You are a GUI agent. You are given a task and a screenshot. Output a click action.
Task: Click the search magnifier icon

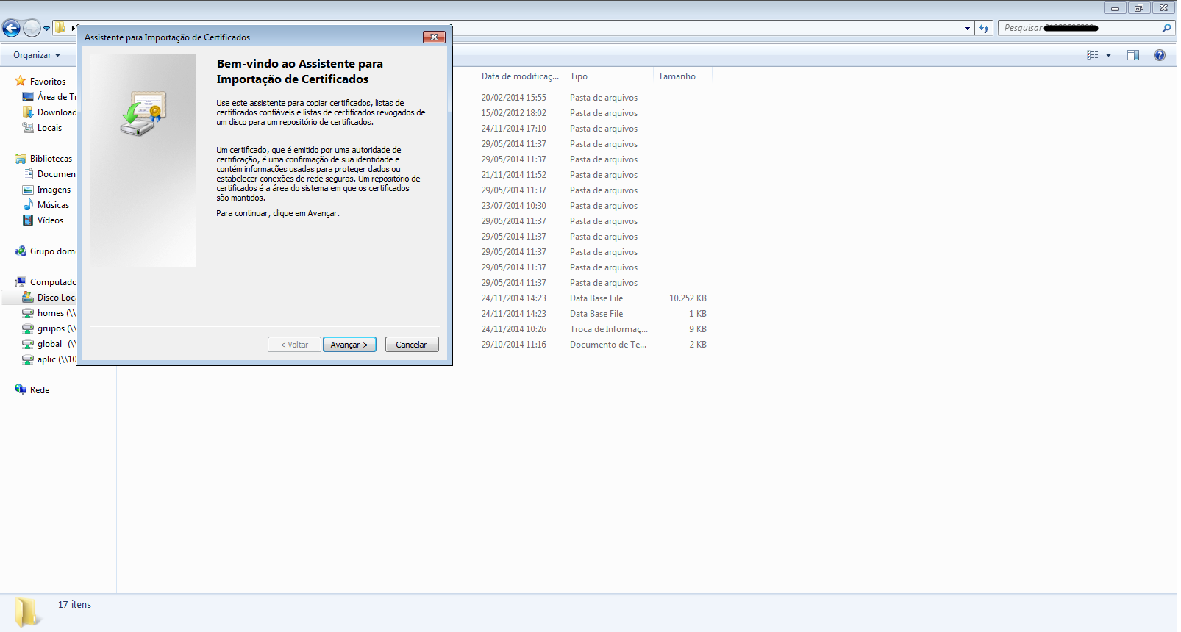[x=1166, y=29]
